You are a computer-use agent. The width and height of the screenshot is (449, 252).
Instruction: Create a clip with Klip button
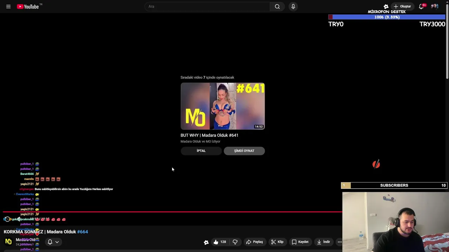pyautogui.click(x=277, y=242)
